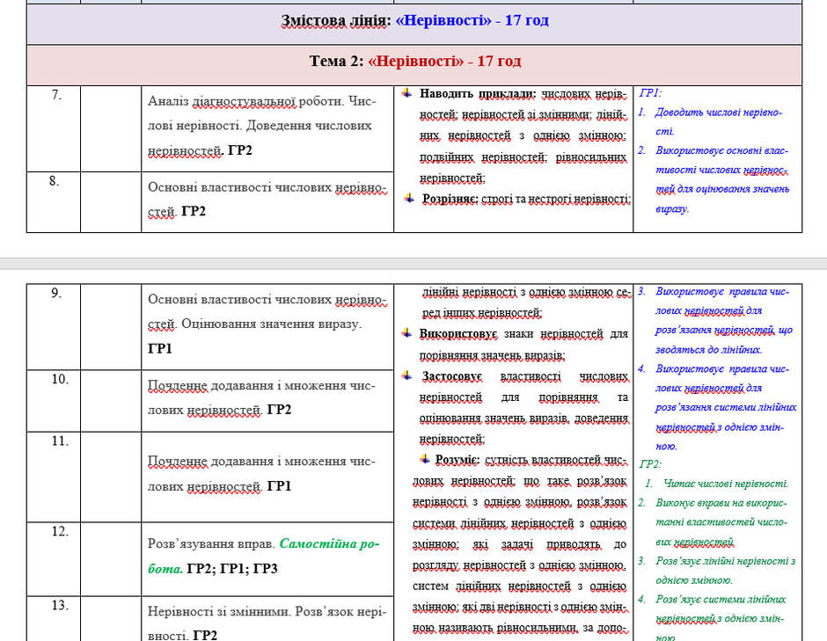Click the bullet icon before 'Використовує знаки'
Viewport: 827px width, 641px height.
click(406, 333)
